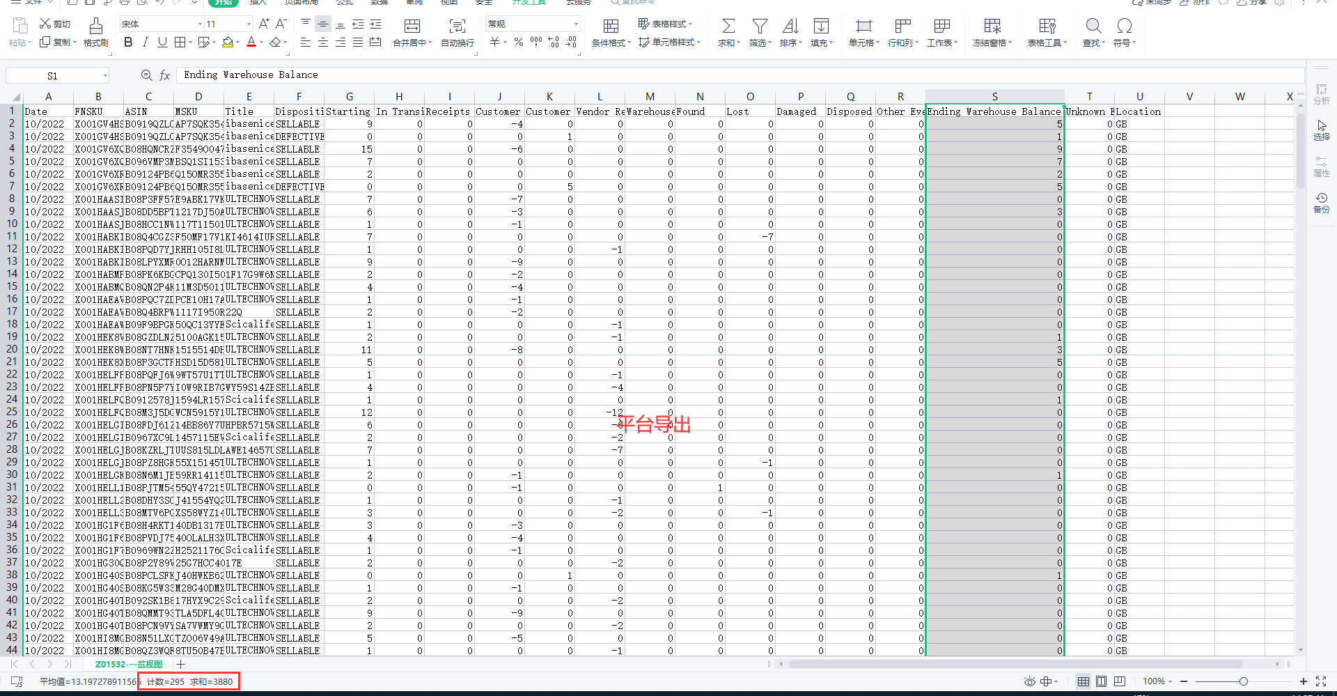Screen dimensions: 1337x696
Task: Switch to normal grid view in status bar
Action: coord(1084,681)
